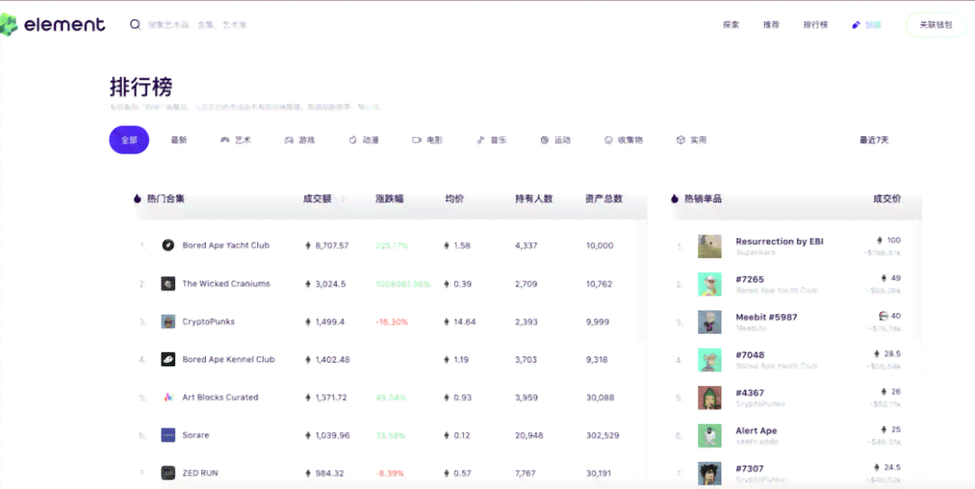
Task: Select the 游戏 category tab
Action: coord(300,141)
